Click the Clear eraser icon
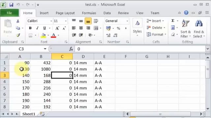Screen dimensions: 211x118 coord(173,34)
